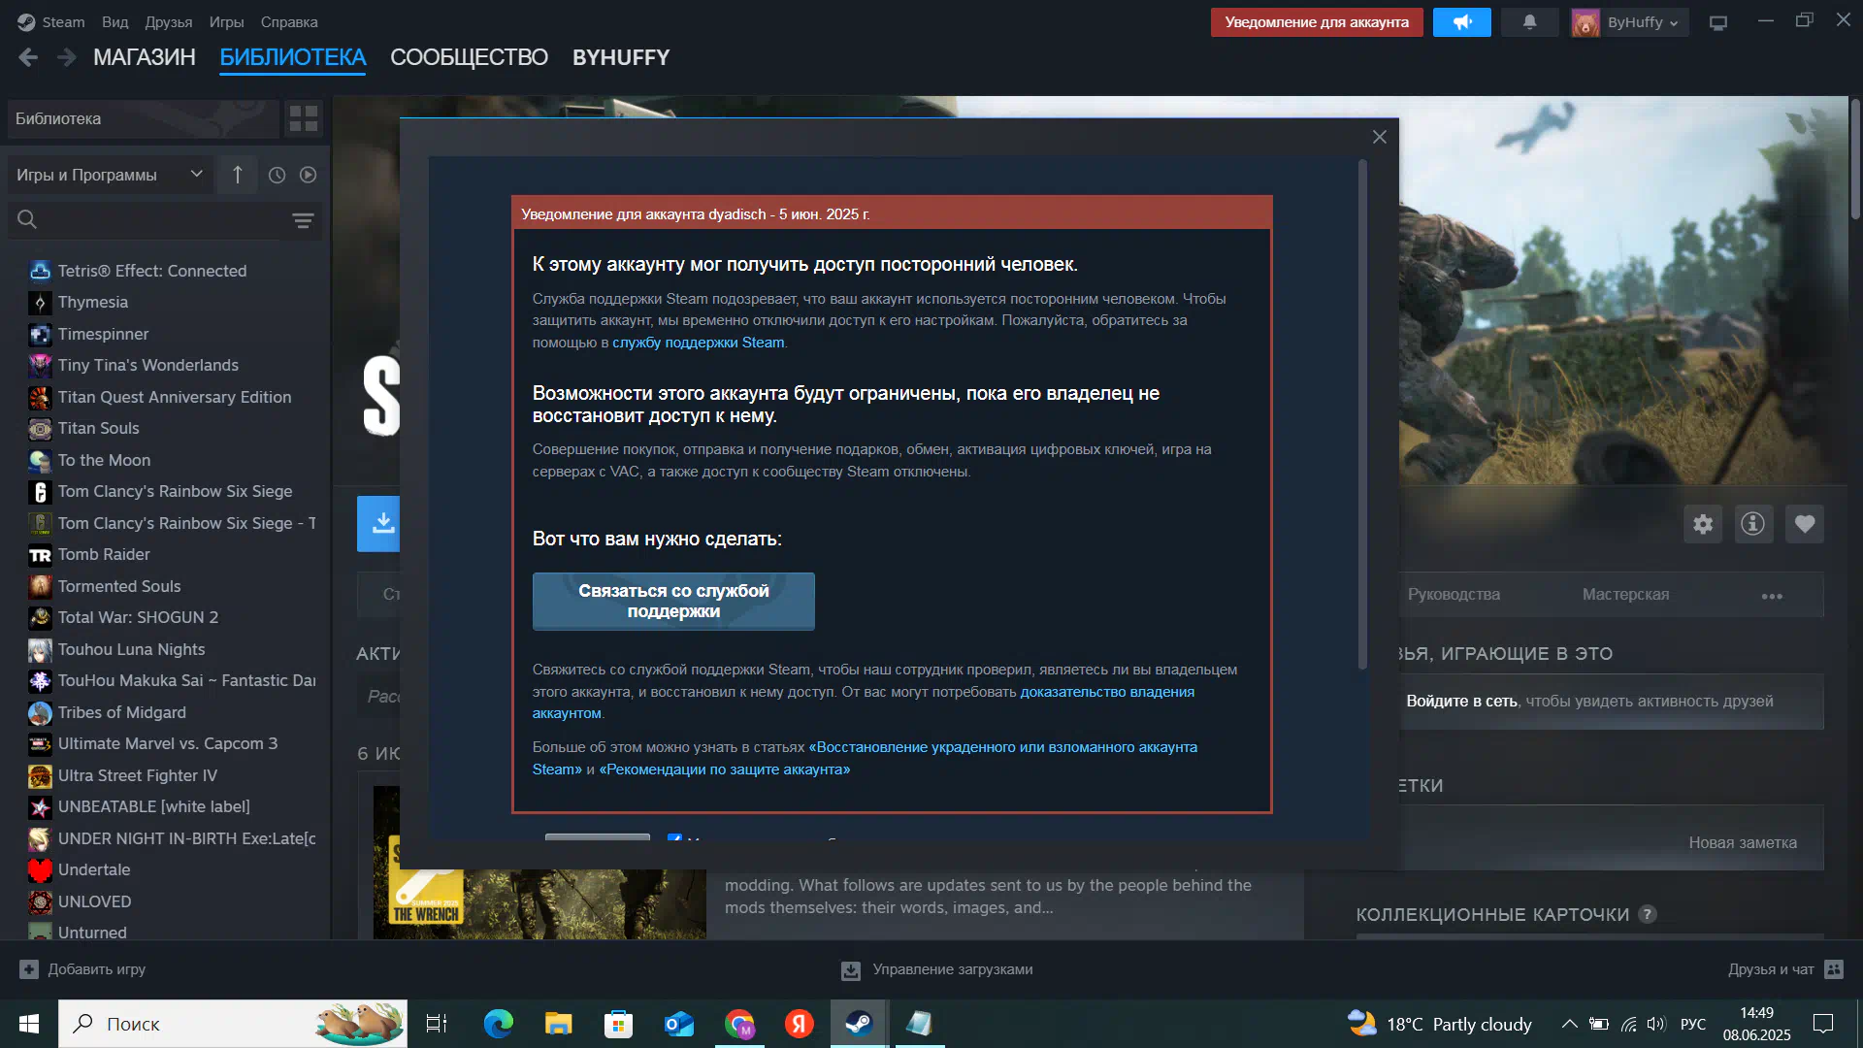Filter ready-to-play games icon
1863x1048 pixels.
coord(308,175)
